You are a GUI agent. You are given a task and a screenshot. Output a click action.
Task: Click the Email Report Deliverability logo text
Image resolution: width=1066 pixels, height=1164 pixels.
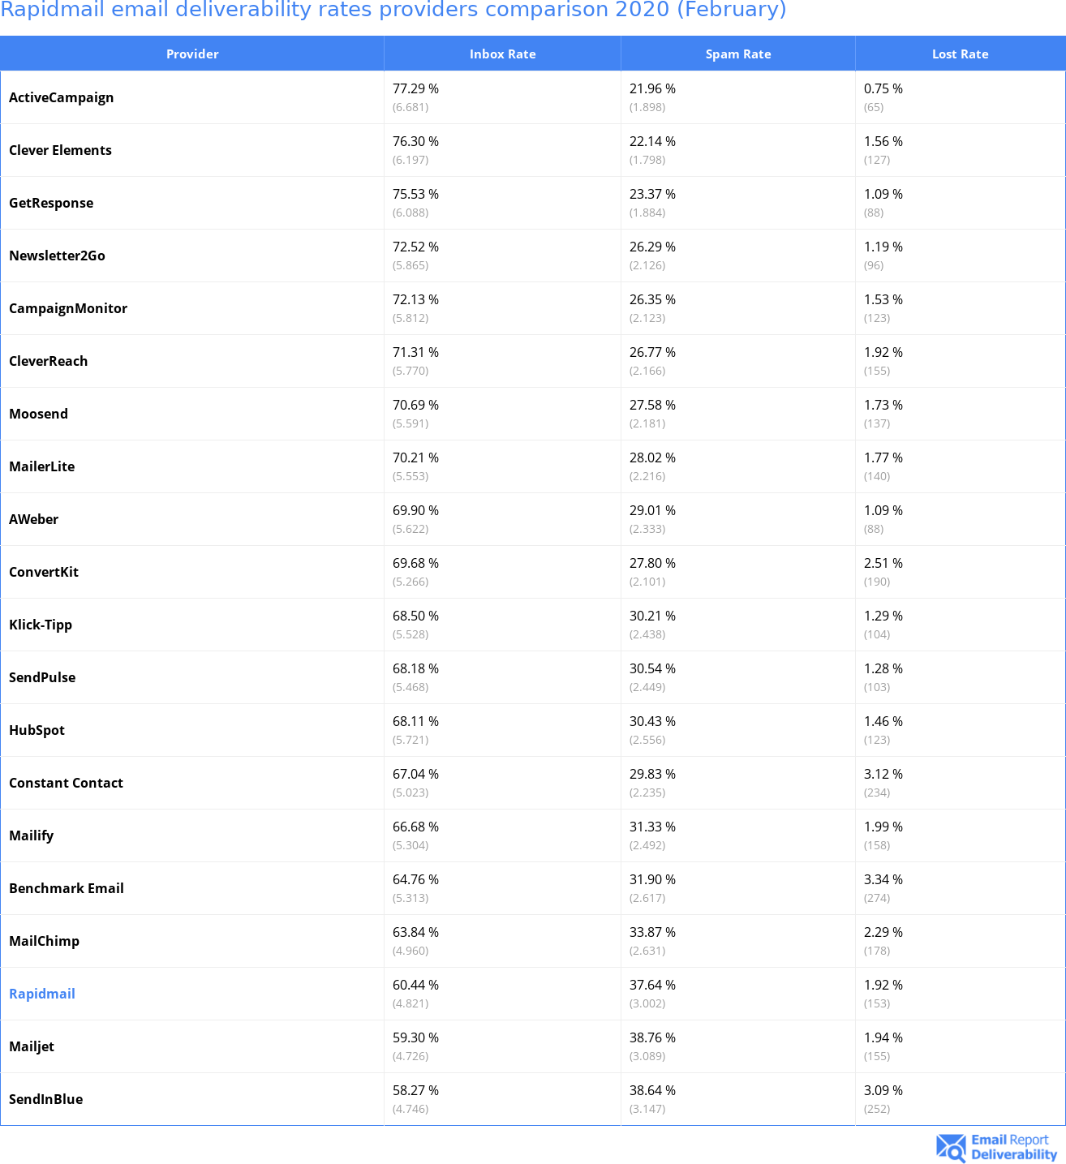1013,1147
